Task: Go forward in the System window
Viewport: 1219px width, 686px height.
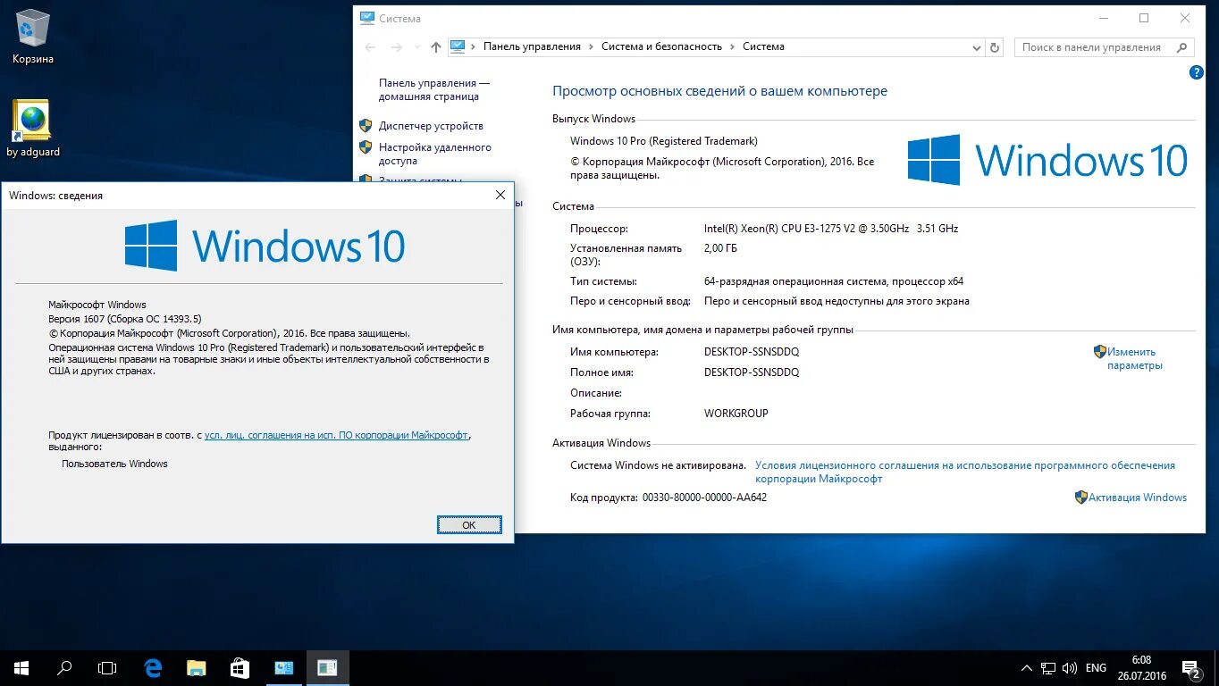Action: [x=397, y=46]
